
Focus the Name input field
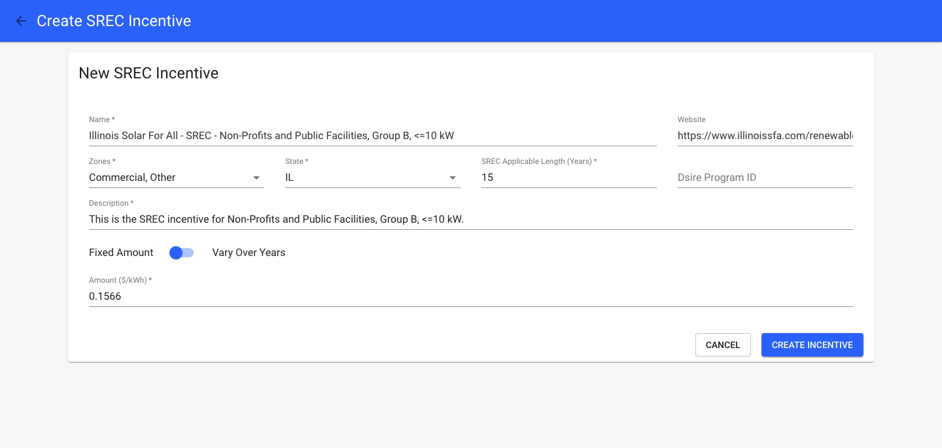click(x=372, y=136)
